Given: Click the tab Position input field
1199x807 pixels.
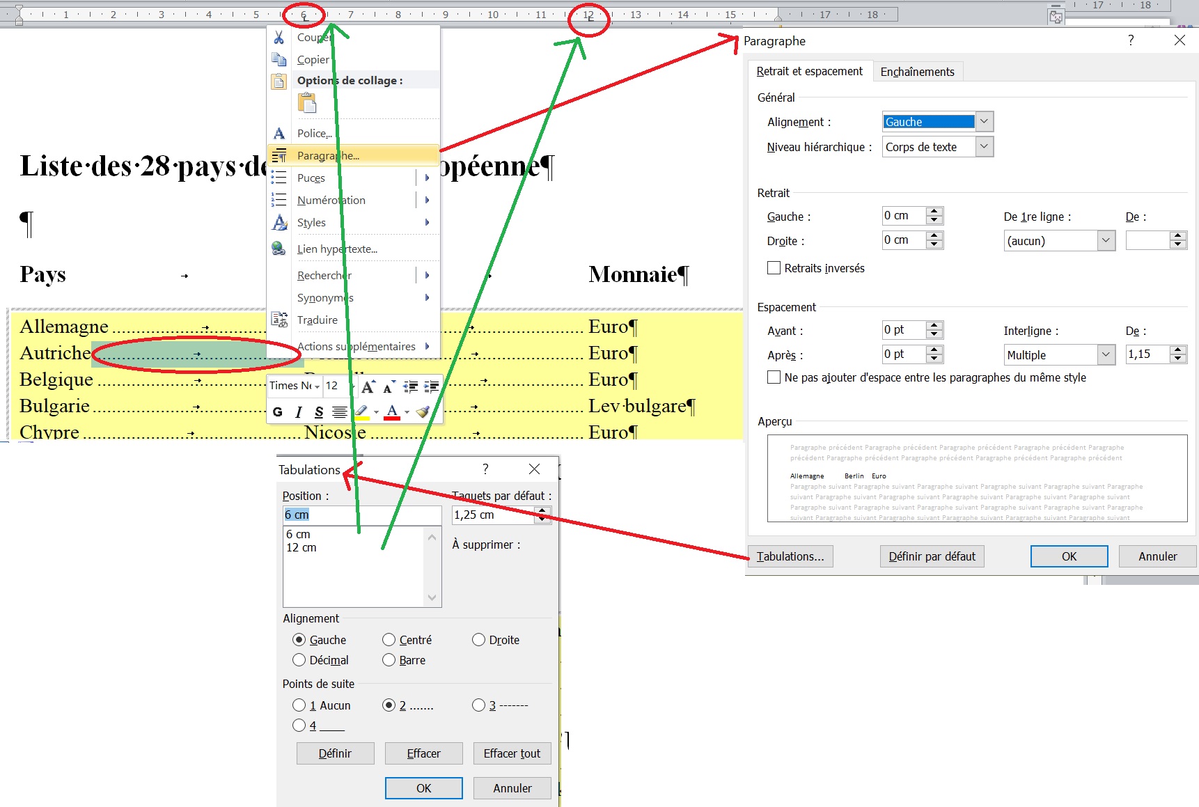Looking at the screenshot, I should [361, 515].
